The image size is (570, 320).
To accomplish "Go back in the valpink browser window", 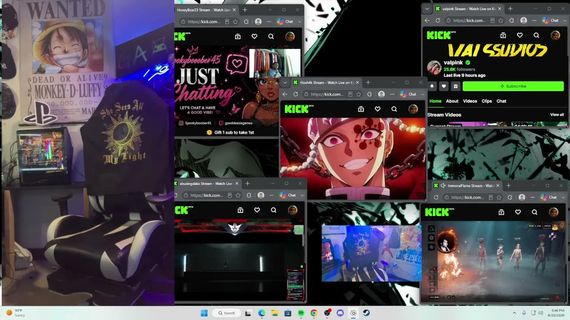I will pyautogui.click(x=427, y=20).
